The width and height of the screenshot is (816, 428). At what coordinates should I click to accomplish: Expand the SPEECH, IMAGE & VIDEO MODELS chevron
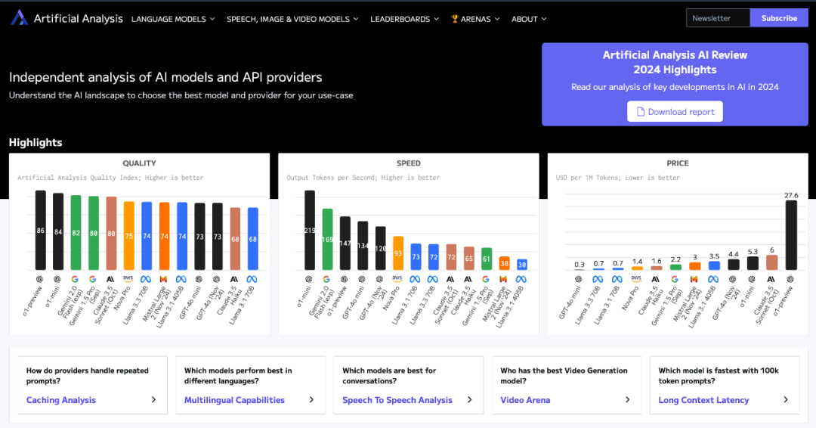[x=356, y=19]
